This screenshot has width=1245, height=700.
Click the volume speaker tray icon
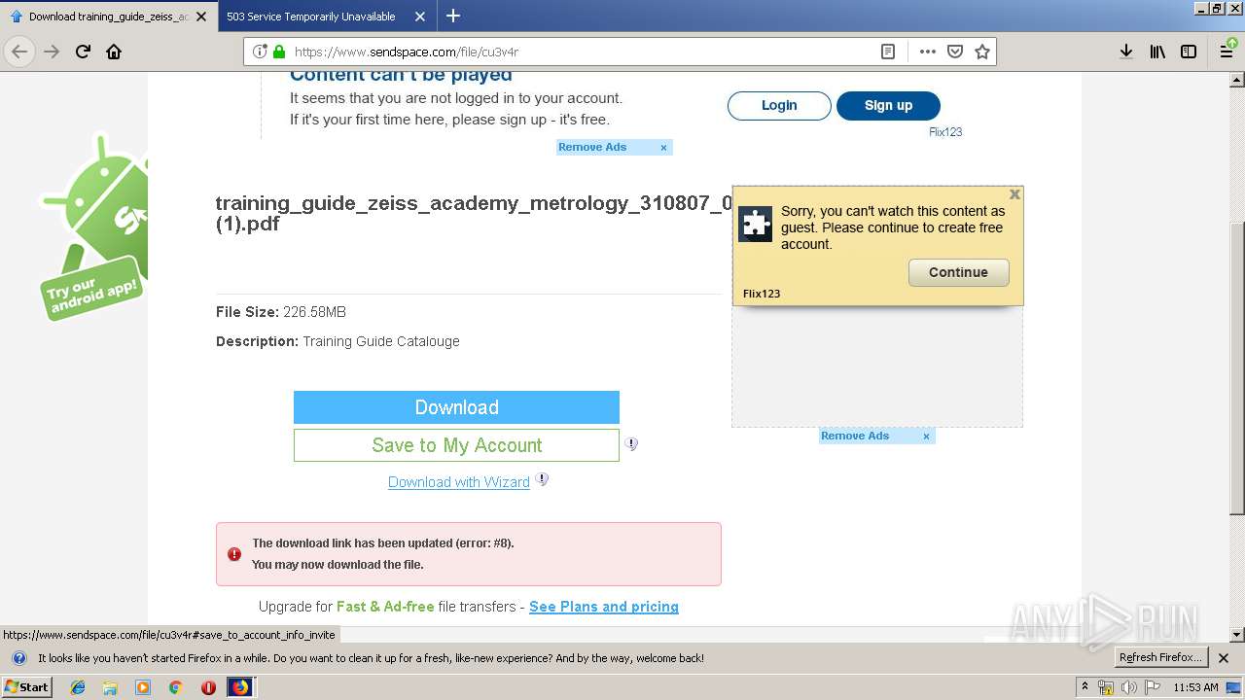point(1128,687)
